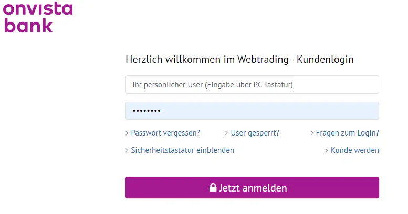Click the word "onvista" in the logo
408x214 pixels.
pos(38,9)
